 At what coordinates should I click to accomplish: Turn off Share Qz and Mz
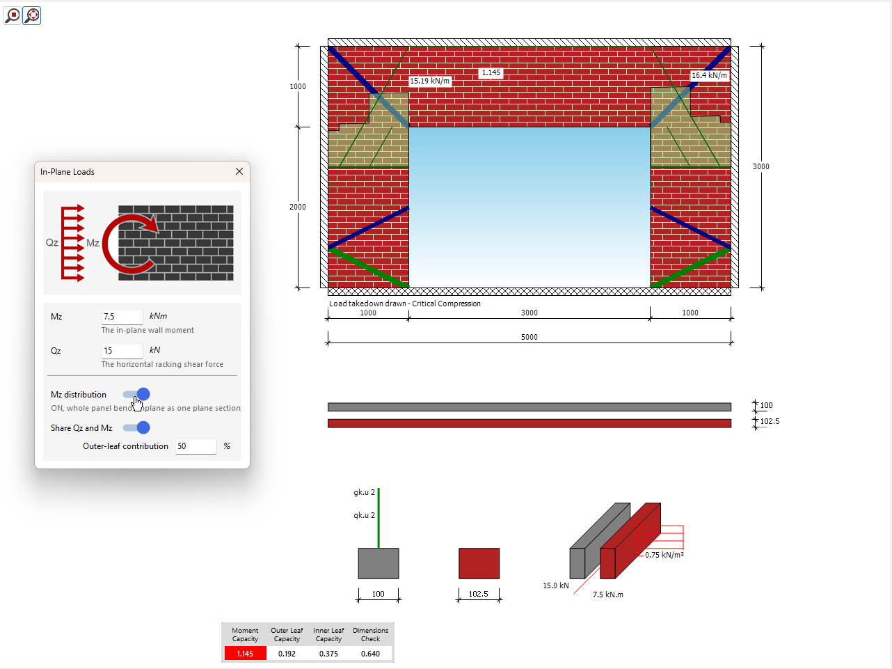coord(137,427)
